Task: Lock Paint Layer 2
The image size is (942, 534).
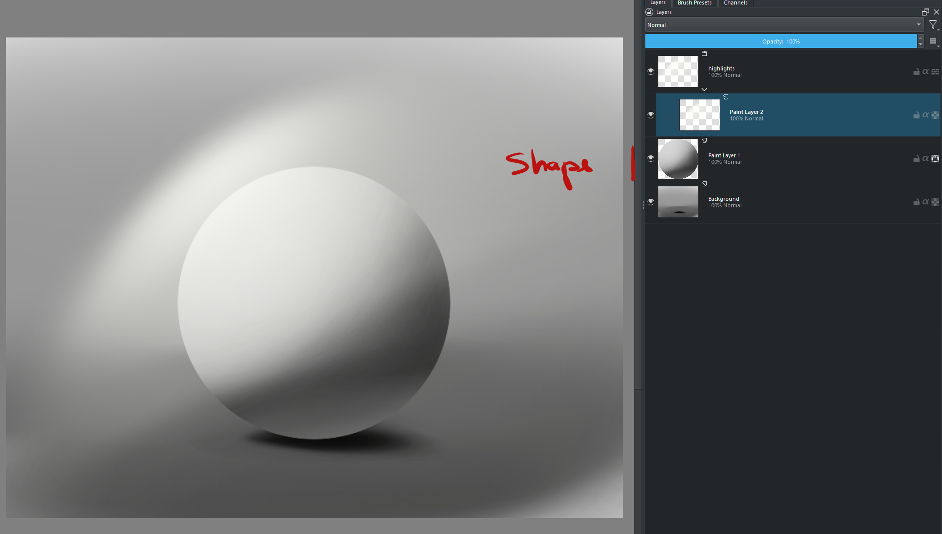Action: tap(917, 115)
